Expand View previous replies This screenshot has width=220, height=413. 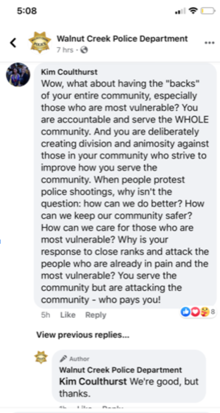tap(83, 335)
